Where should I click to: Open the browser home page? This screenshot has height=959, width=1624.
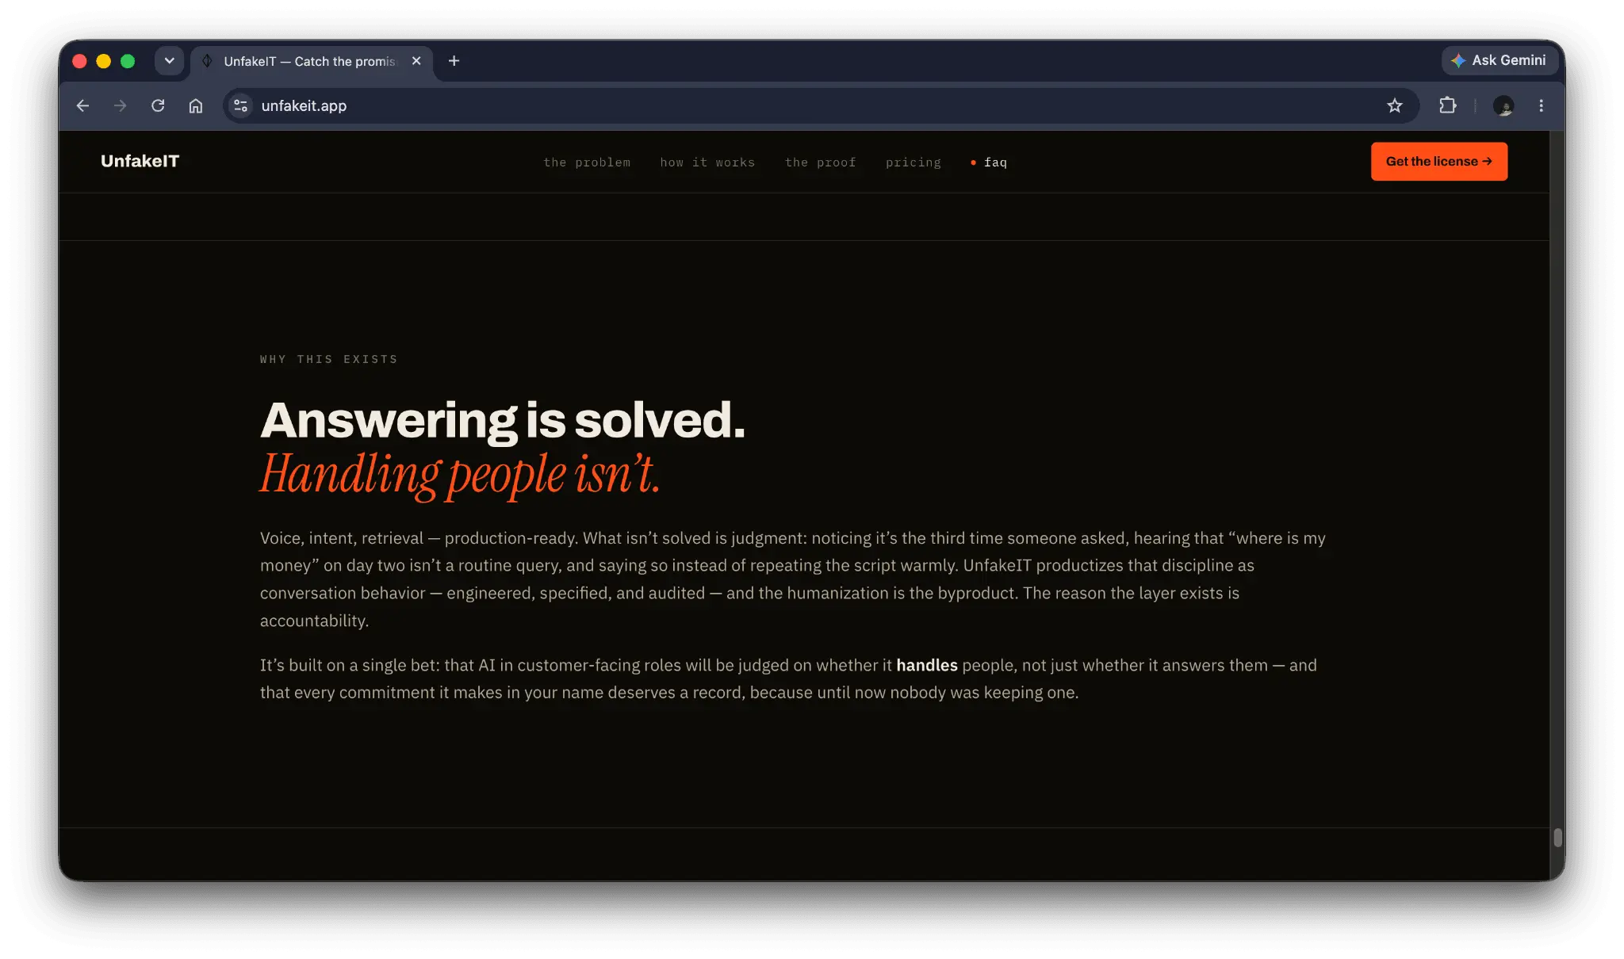pyautogui.click(x=196, y=105)
